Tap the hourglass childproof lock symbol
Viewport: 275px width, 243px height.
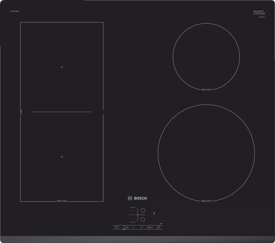pyautogui.click(x=154, y=213)
